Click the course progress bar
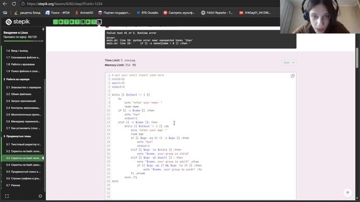 coord(24,41)
